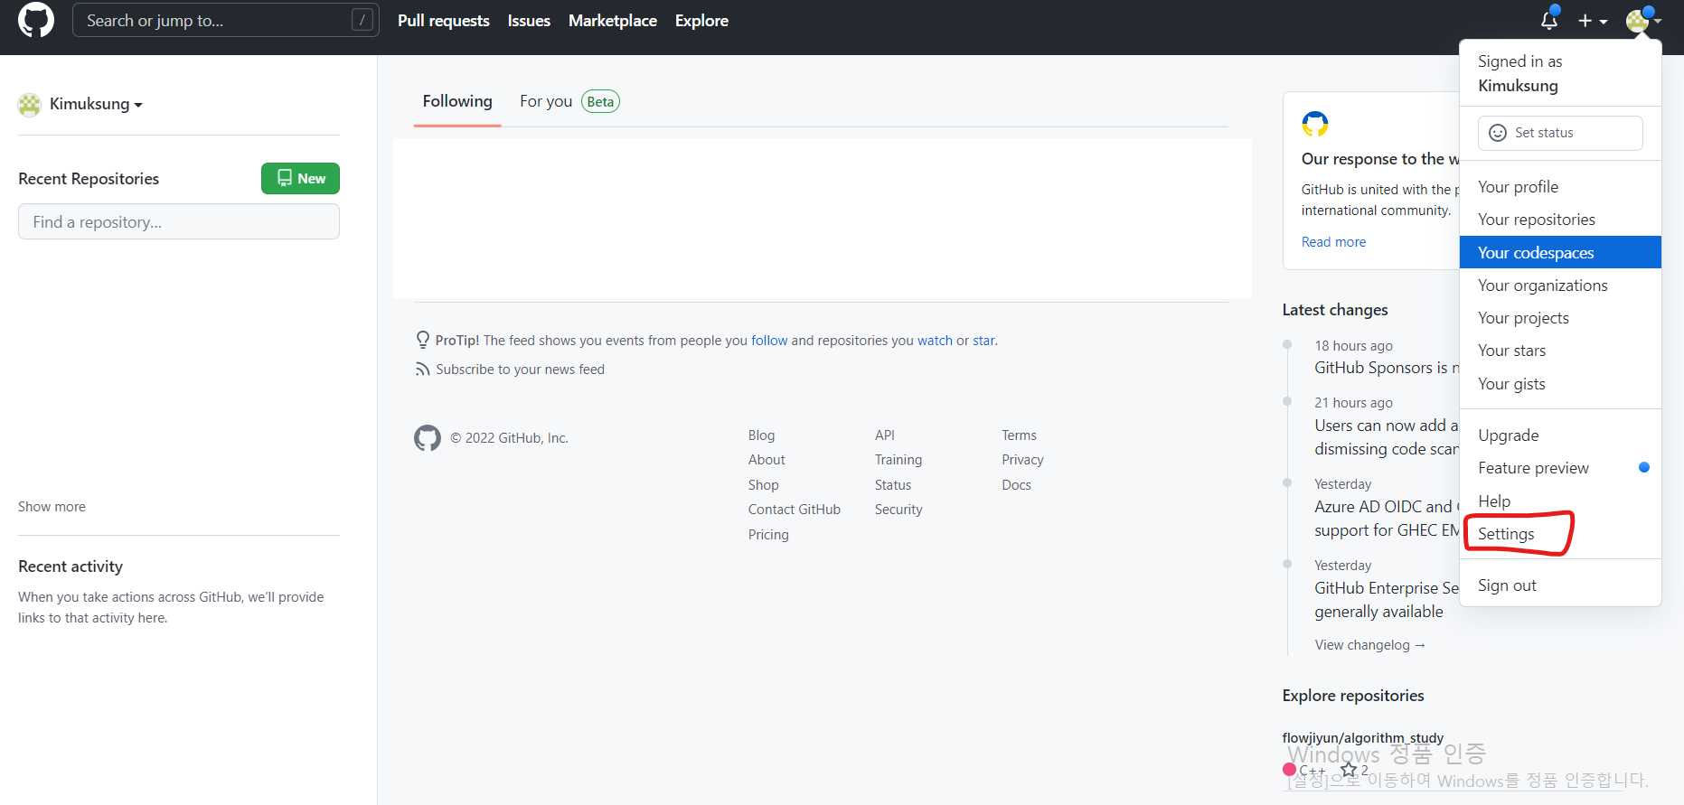
Task: Subscribe to your news feed
Action: point(520,370)
